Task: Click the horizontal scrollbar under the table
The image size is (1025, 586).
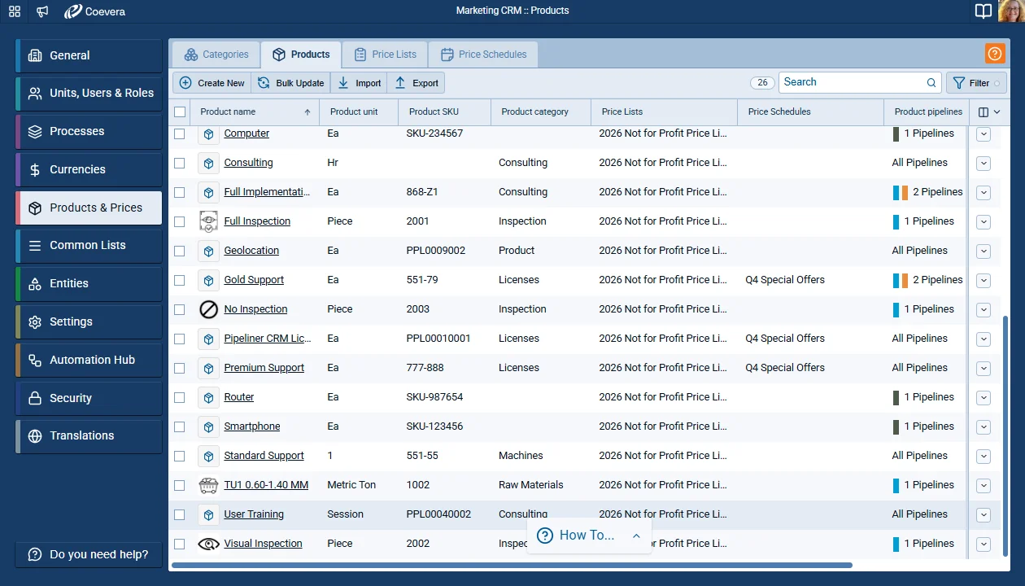Action: [512, 565]
